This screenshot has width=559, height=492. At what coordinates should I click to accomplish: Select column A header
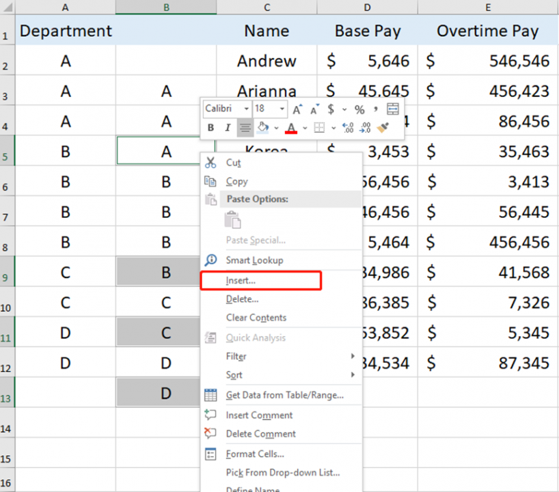pos(65,7)
